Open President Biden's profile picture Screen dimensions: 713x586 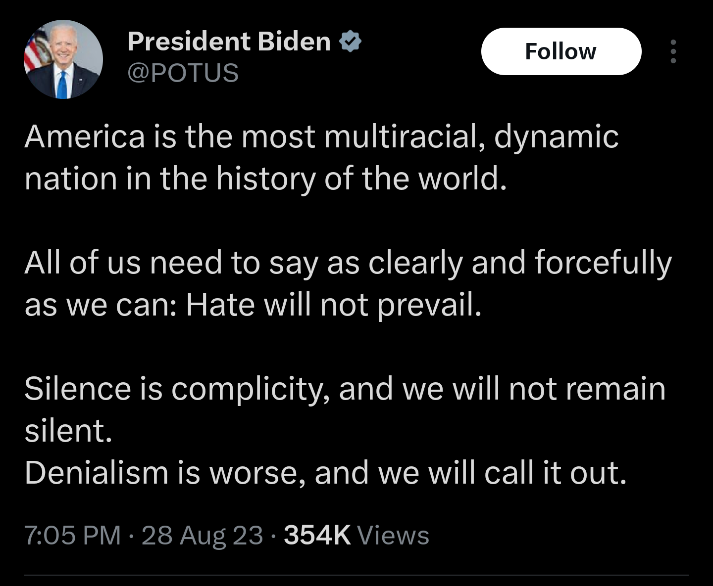coord(63,59)
